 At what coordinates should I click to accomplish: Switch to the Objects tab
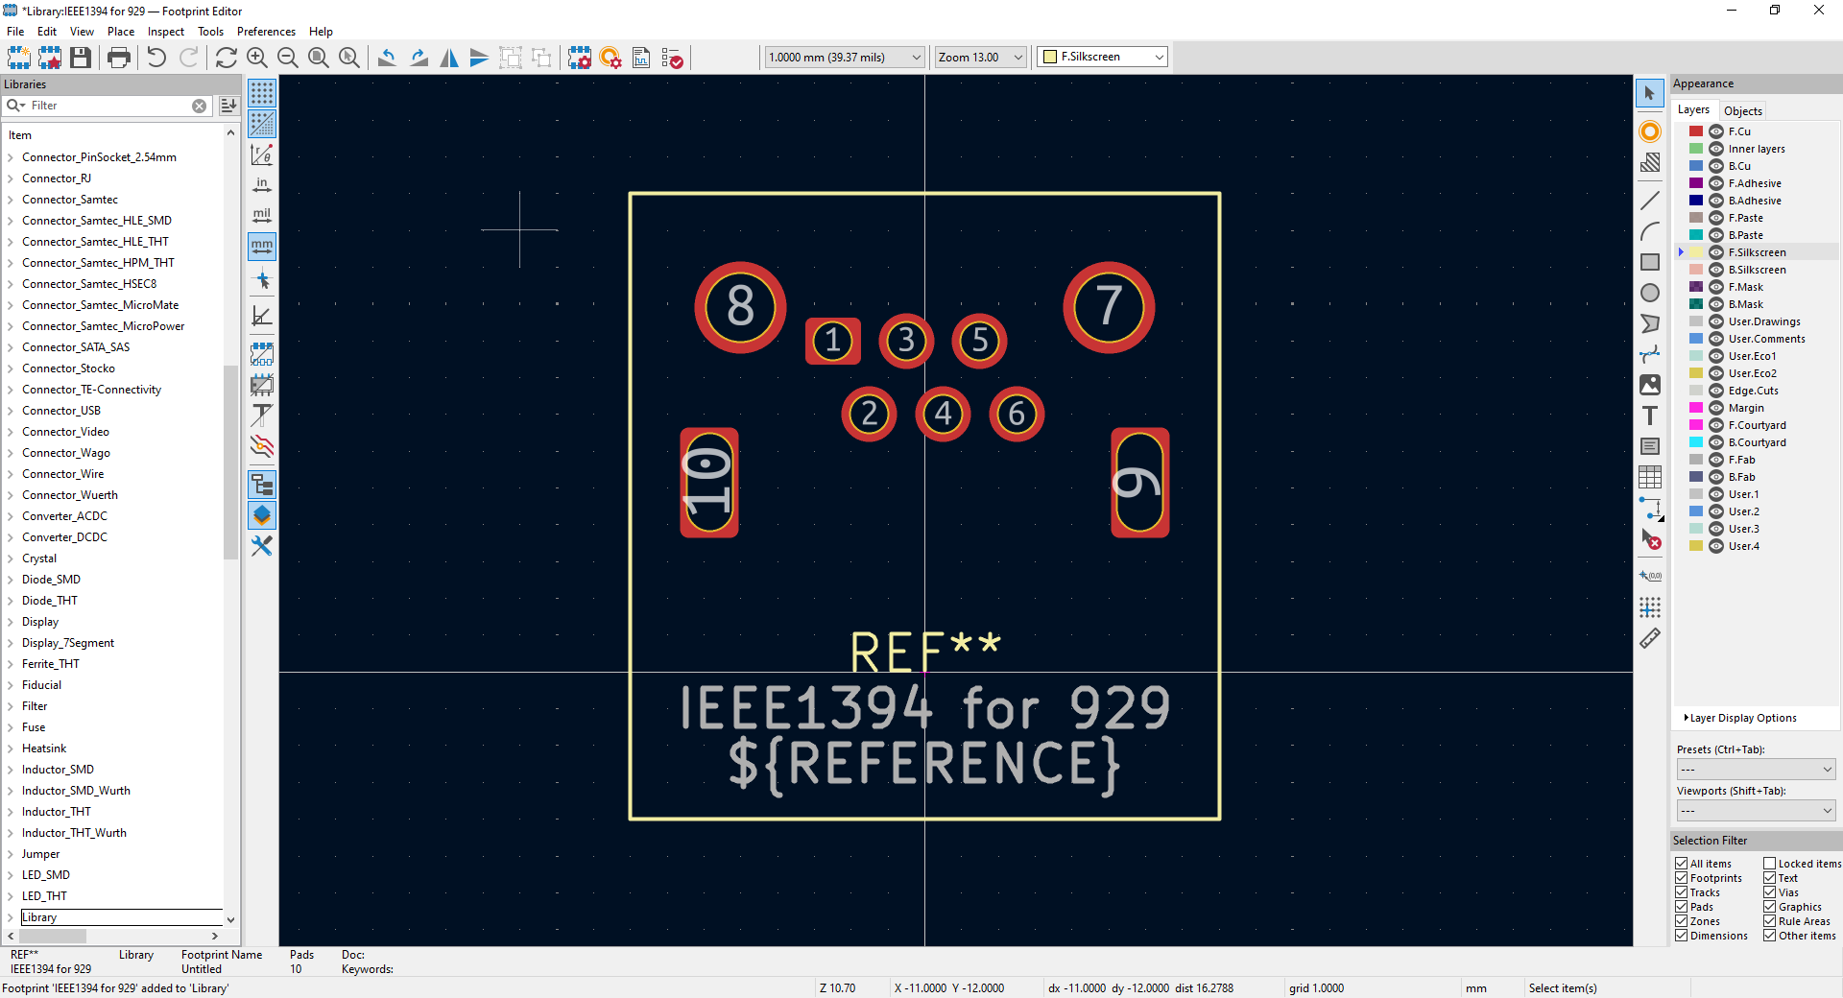point(1742,110)
